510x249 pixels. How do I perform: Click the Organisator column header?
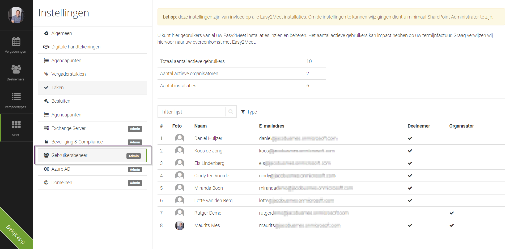461,126
